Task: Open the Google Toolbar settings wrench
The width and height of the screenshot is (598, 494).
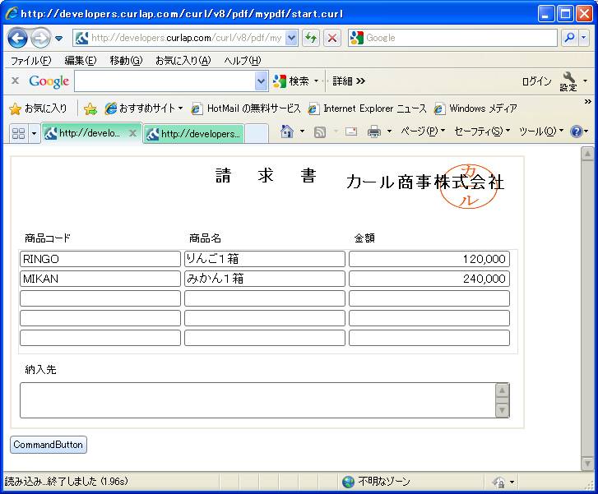Action: point(568,81)
